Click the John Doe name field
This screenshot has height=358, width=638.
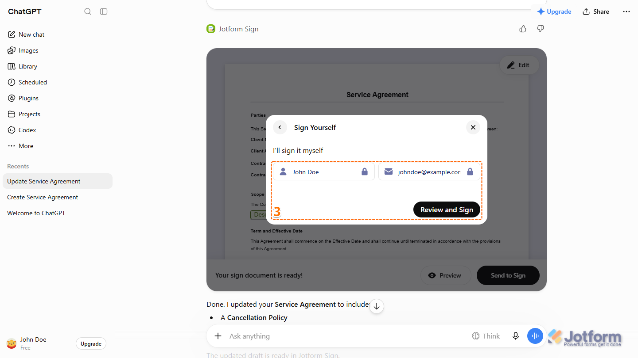tap(324, 172)
